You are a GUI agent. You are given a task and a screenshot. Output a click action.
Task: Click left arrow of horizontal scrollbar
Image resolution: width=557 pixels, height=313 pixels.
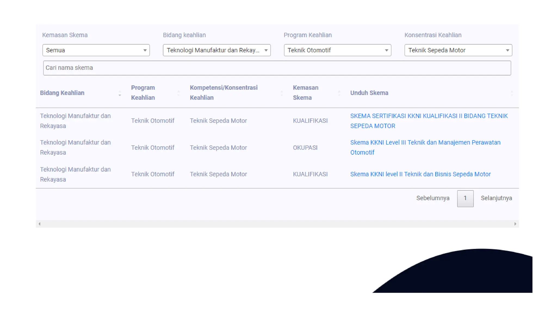point(40,224)
